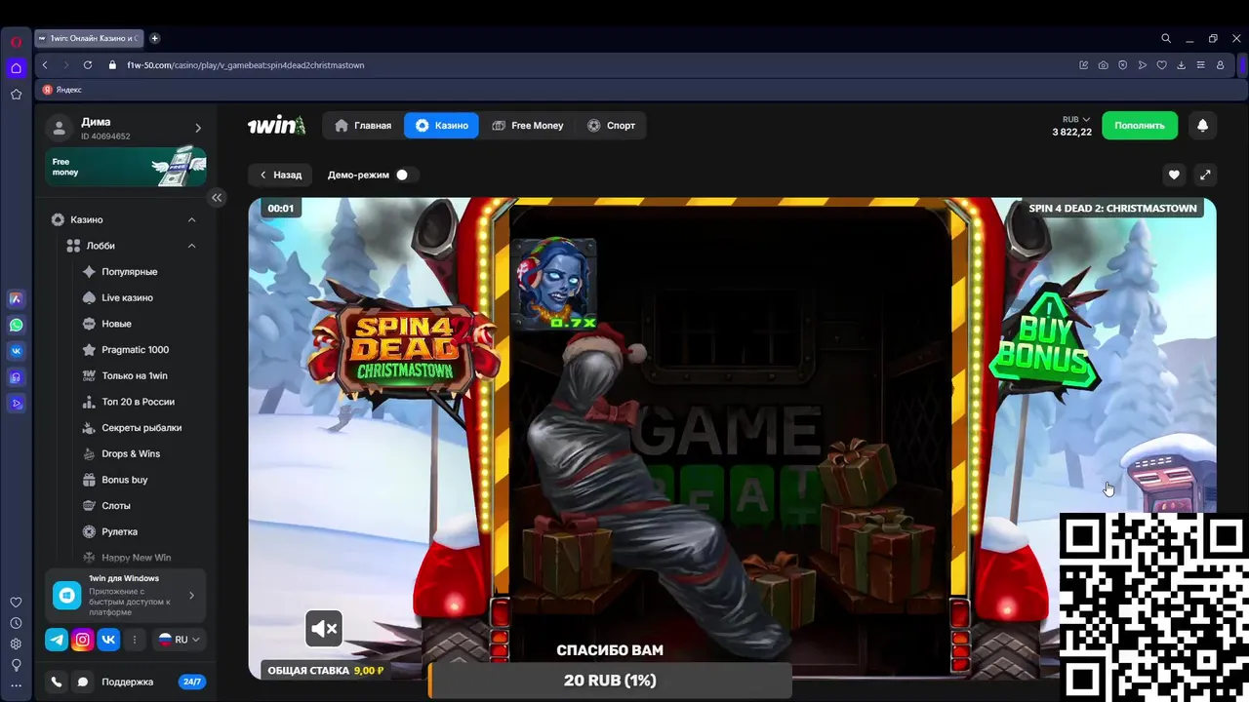The image size is (1249, 702).
Task: Collapse the left sidebar panel
Action: [x=217, y=197]
